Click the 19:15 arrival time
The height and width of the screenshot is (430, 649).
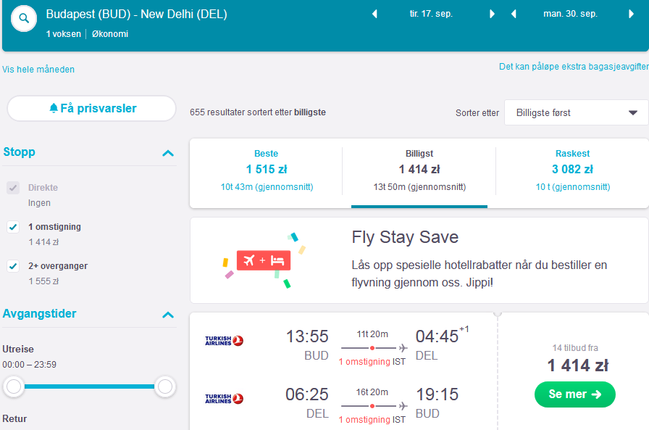(437, 394)
